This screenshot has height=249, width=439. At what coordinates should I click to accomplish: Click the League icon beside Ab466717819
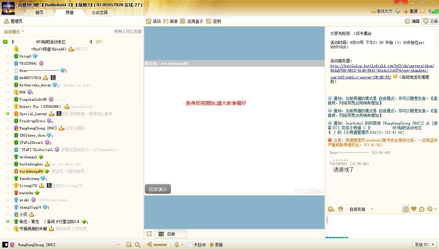tap(53, 78)
